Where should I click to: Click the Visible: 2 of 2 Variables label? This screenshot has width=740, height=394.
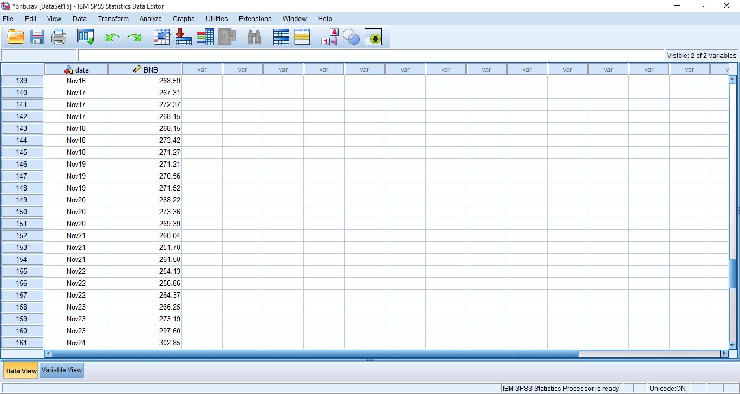pyautogui.click(x=702, y=55)
